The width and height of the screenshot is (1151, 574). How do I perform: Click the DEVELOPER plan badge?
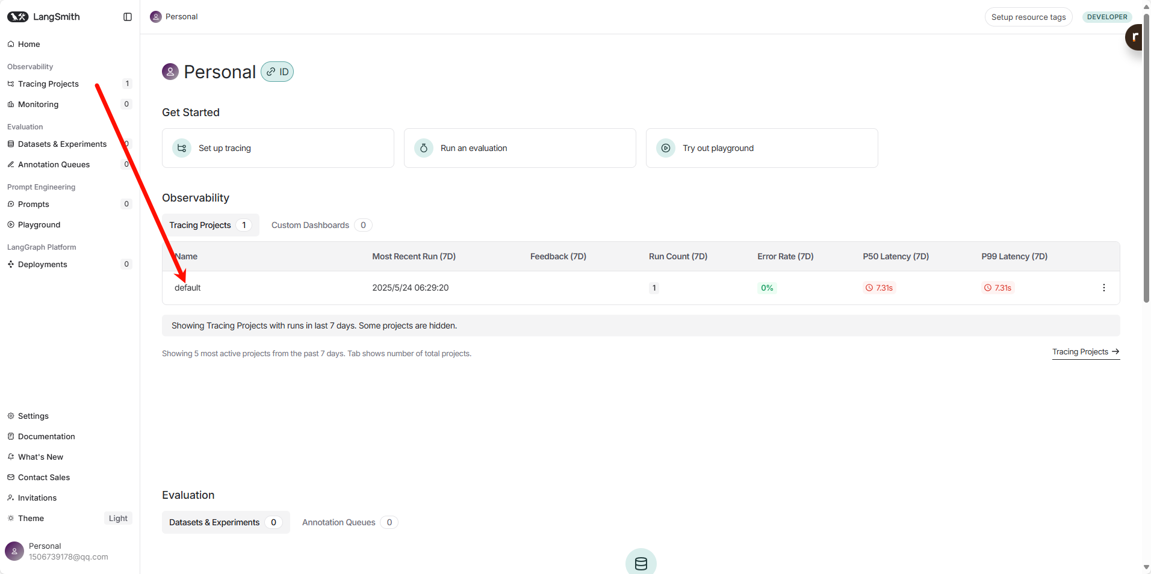point(1107,17)
